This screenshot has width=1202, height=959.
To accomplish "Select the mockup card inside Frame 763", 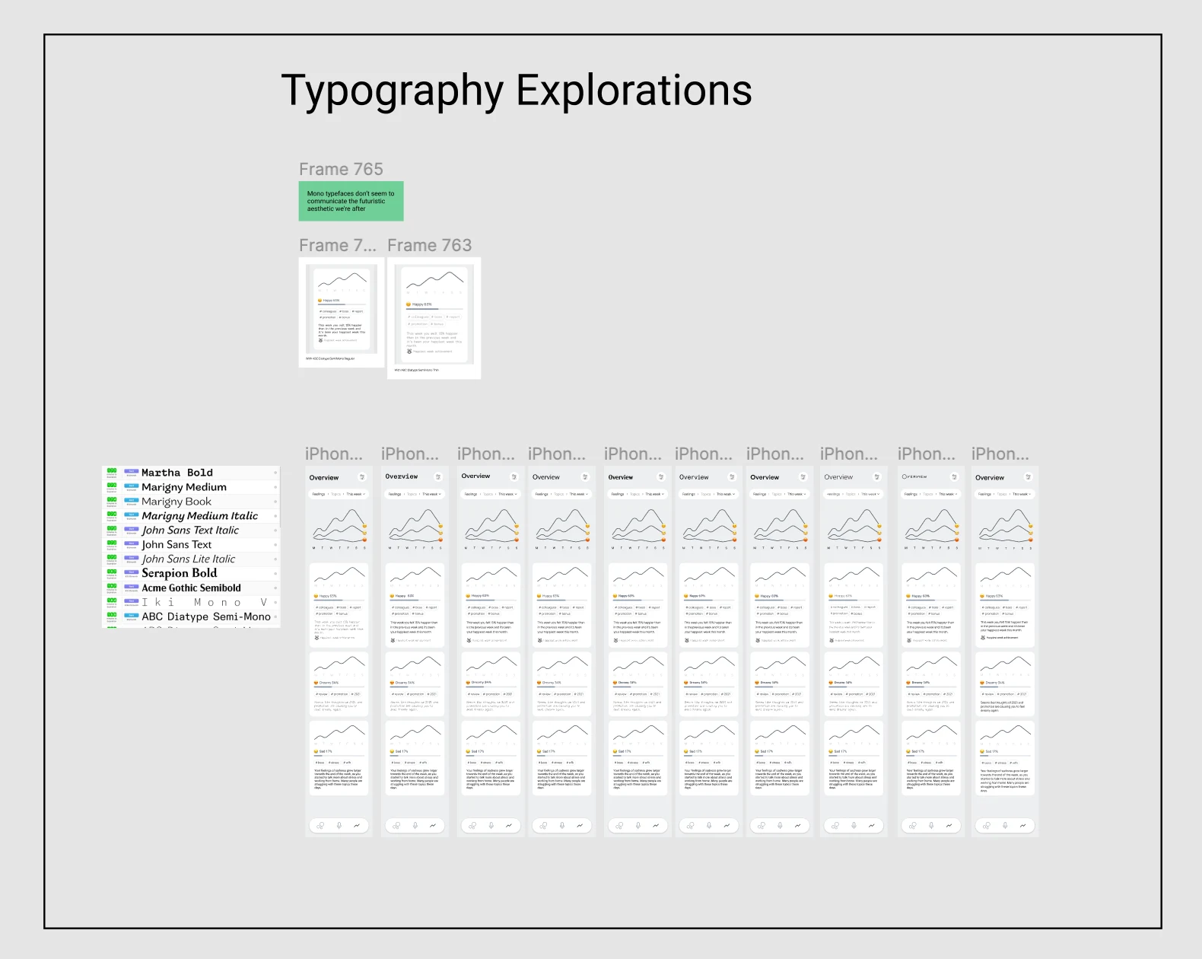I will pos(434,314).
